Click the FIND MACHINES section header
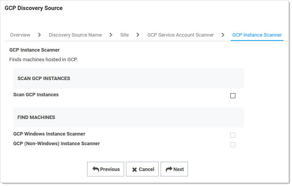Image resolution: width=292 pixels, height=186 pixels. [36, 117]
